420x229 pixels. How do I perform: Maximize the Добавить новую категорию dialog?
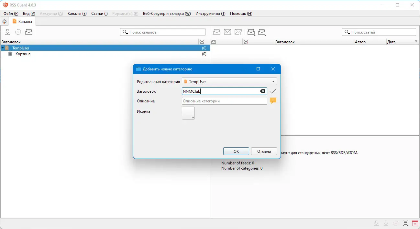[x=258, y=69]
